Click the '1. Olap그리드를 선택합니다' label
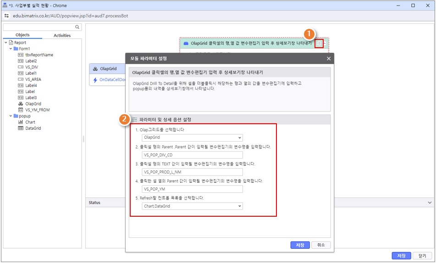The image size is (436, 263). [160, 130]
